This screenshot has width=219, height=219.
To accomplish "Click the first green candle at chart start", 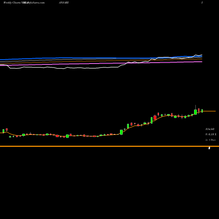I will pos(4,131).
